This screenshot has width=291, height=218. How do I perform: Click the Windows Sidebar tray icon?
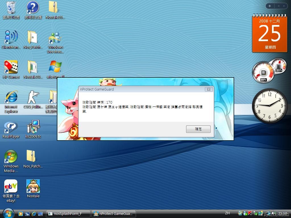261,213
